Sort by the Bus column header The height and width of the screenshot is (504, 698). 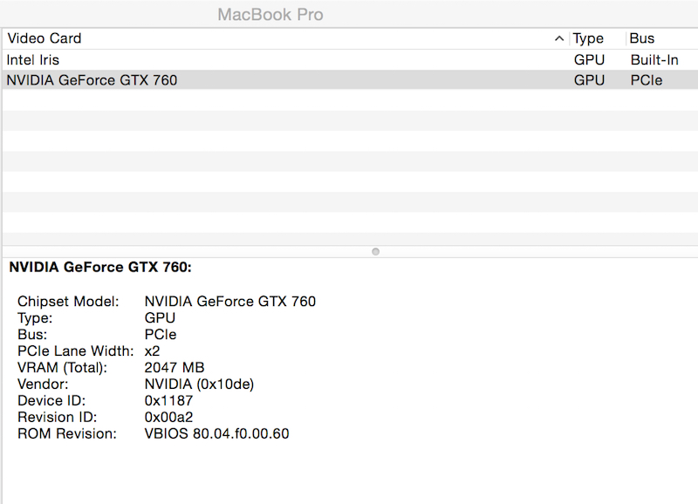661,38
